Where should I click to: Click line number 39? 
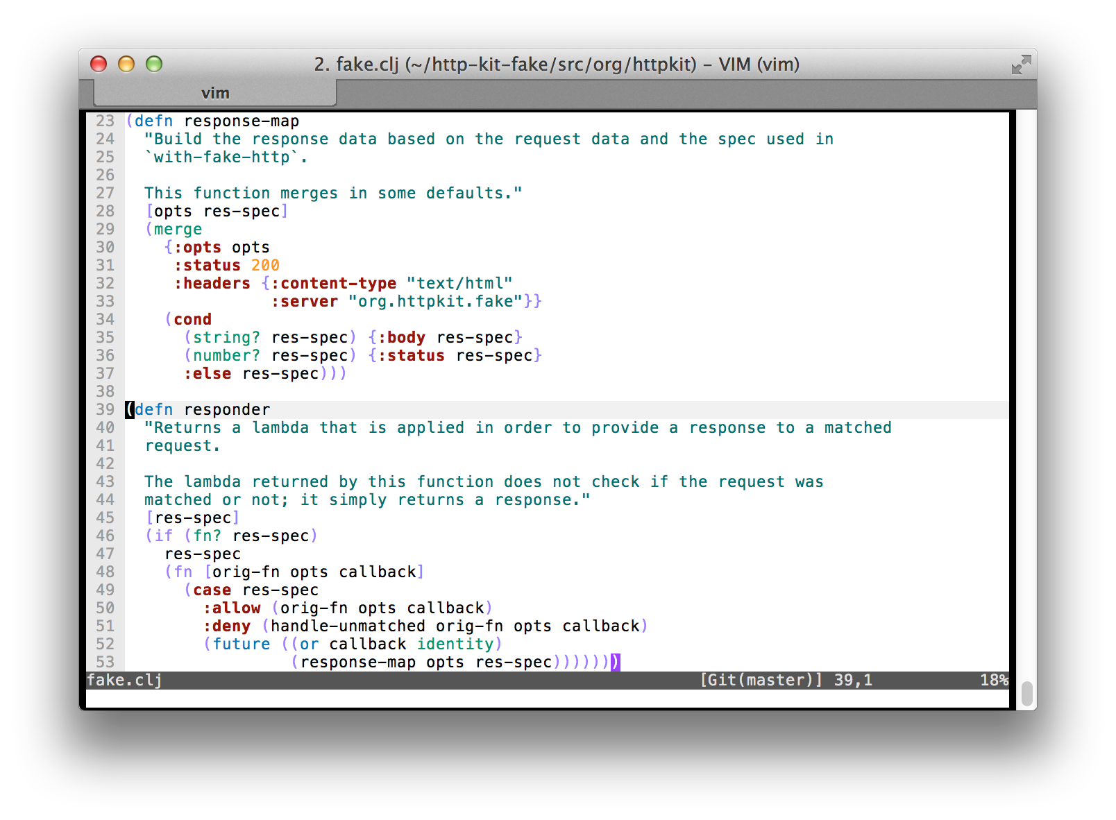pos(105,409)
